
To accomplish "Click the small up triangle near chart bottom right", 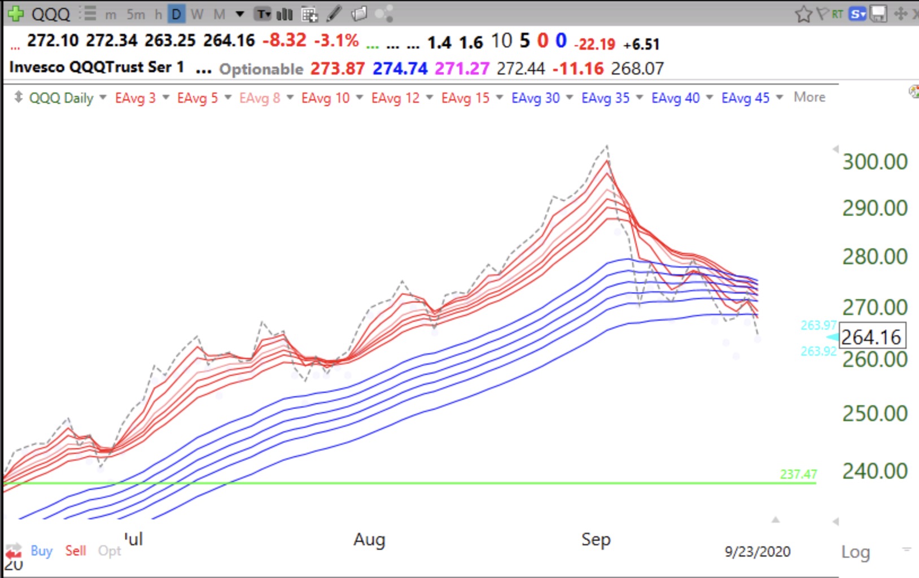I will point(776,519).
